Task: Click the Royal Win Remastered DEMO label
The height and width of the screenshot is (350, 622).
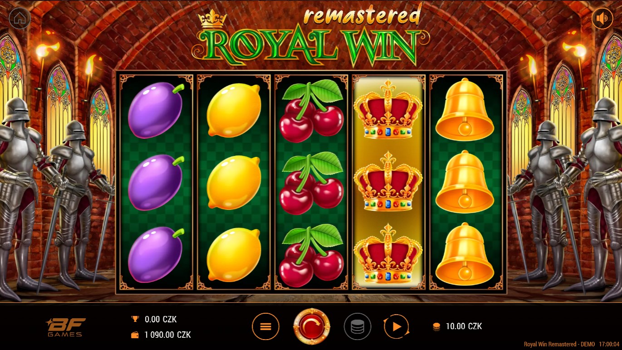Action: [x=559, y=345]
